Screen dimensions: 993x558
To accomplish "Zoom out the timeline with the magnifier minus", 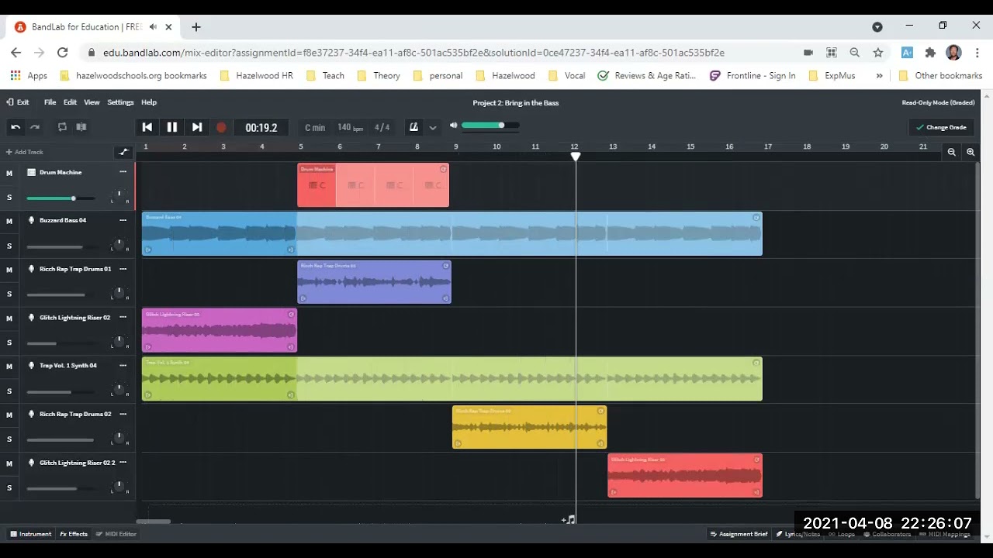I will [952, 153].
